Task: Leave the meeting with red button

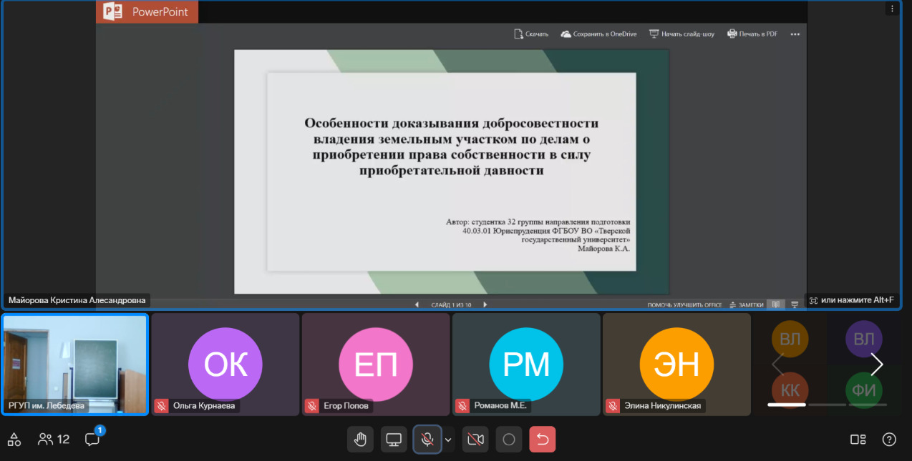Action: click(x=542, y=440)
